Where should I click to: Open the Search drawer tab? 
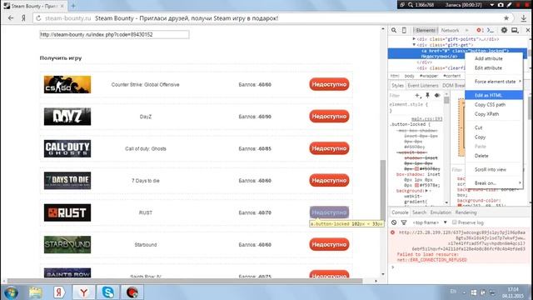pyautogui.click(x=419, y=212)
